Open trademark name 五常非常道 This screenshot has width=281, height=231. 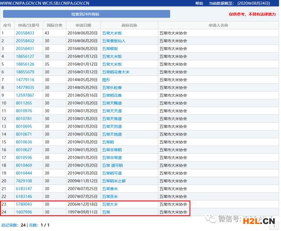pyautogui.click(x=112, y=158)
